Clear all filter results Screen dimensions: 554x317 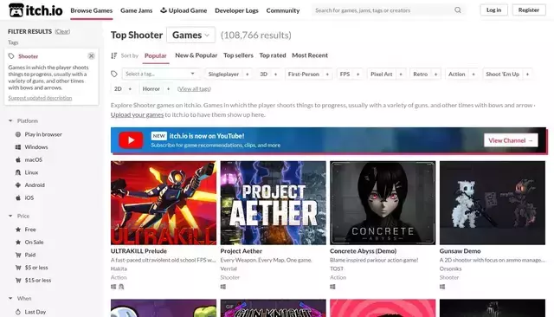click(62, 31)
